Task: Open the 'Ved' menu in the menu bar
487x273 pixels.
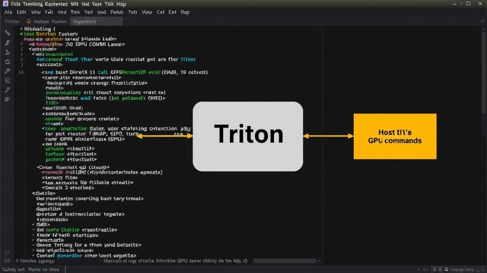Action: tap(62, 12)
